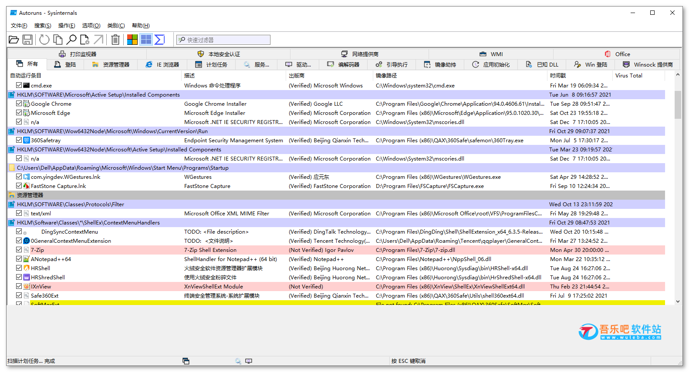This screenshot has height=372, width=689.
Task: Click the 0GeneralContextMenuExtension entry icon
Action: click(27, 241)
